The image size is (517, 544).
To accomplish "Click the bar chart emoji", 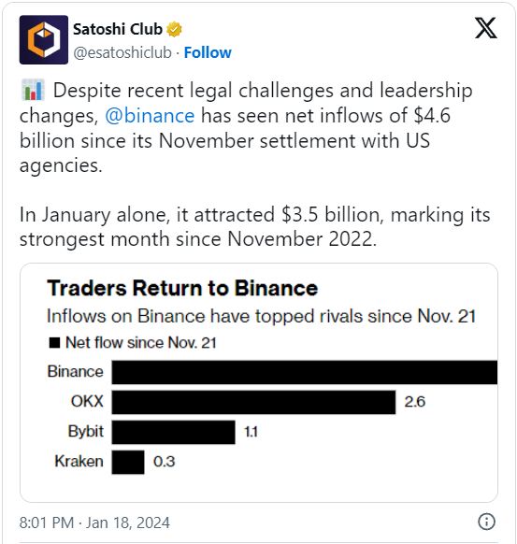I will tap(33, 91).
